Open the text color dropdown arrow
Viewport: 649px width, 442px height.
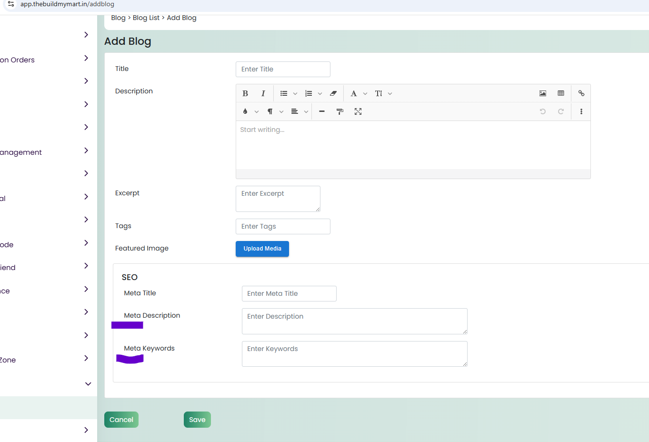(257, 112)
